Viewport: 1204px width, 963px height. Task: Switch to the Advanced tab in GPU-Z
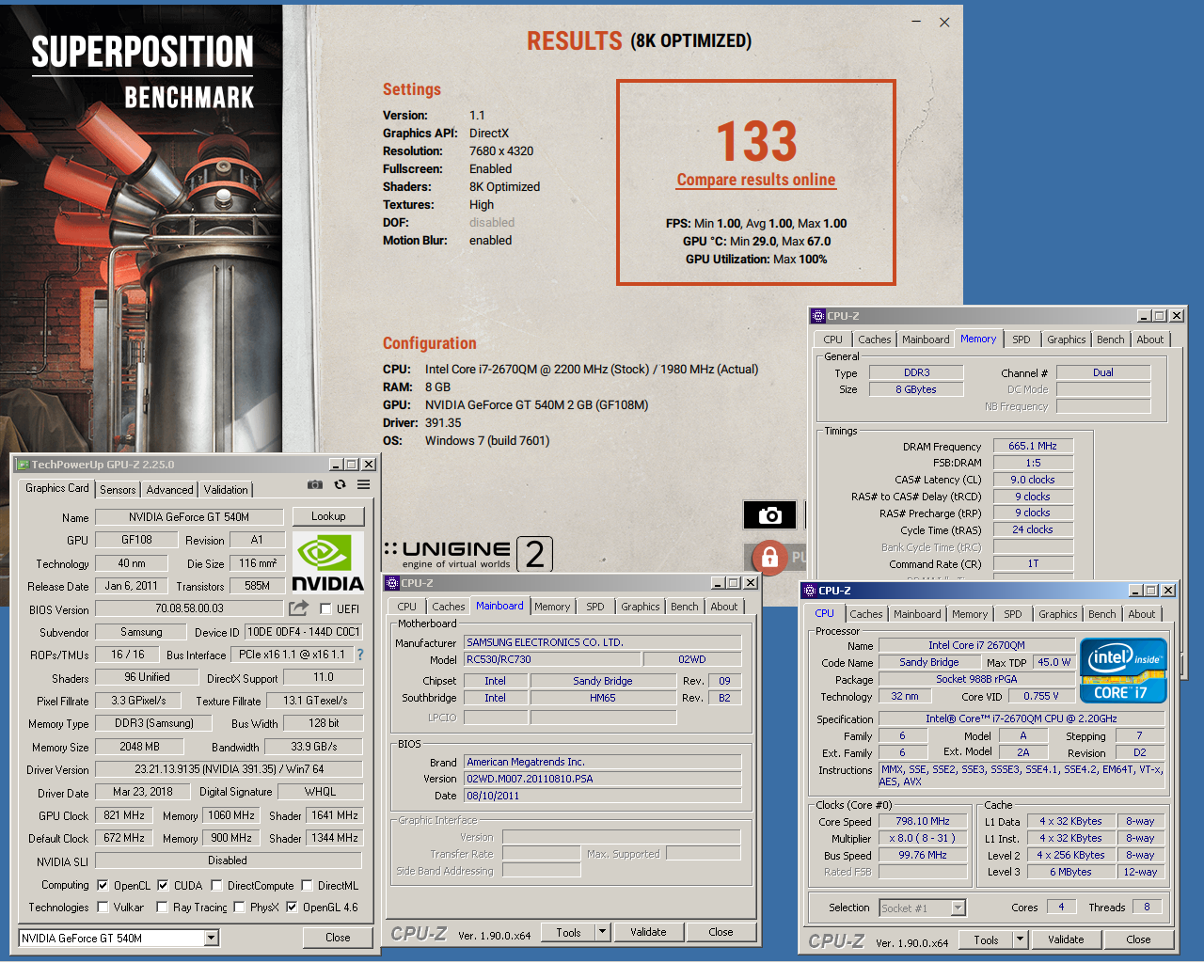169,490
